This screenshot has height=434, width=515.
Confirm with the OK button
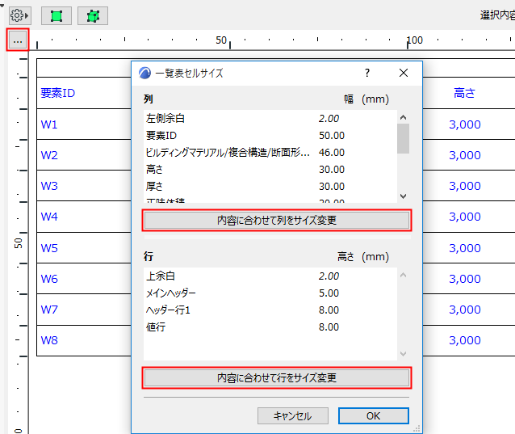[374, 416]
